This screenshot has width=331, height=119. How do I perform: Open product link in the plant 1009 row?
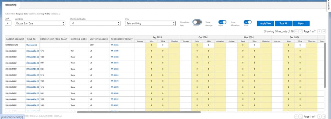tap(115, 105)
